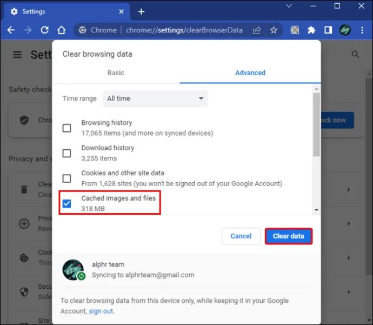Cancel the clear browsing data dialog
373x325 pixels.
tap(241, 236)
